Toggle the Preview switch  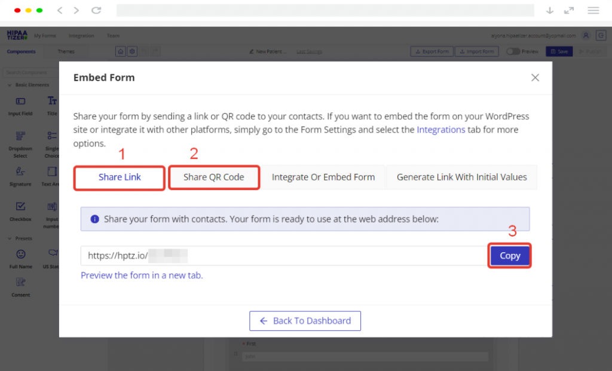pos(513,51)
